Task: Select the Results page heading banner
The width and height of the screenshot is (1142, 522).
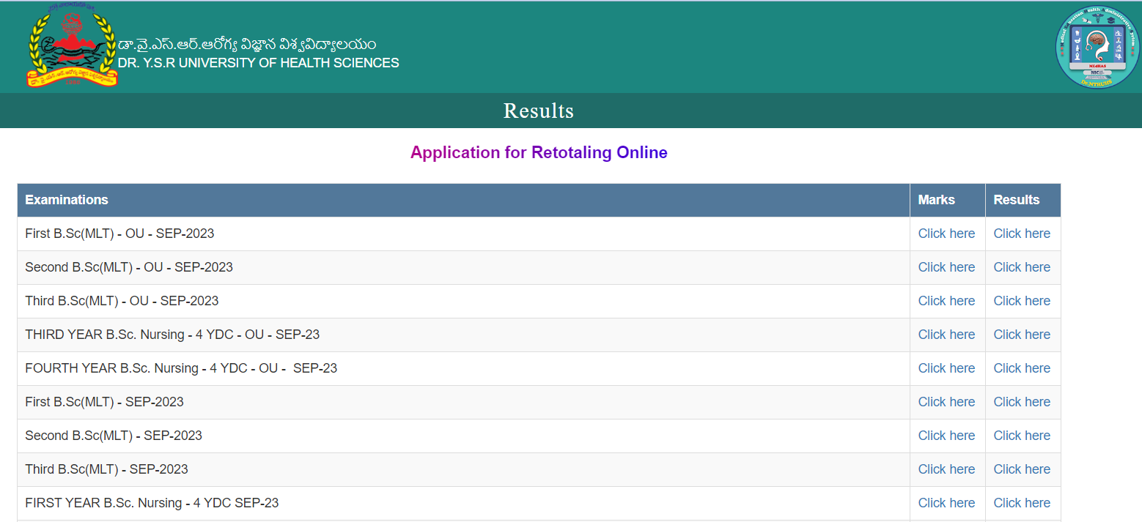Action: click(571, 111)
